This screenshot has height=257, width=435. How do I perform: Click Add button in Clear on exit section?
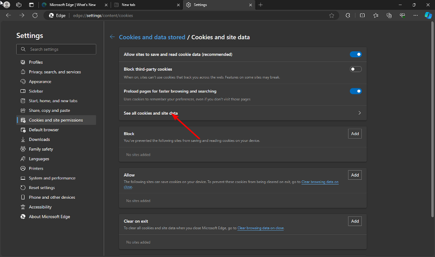point(355,221)
